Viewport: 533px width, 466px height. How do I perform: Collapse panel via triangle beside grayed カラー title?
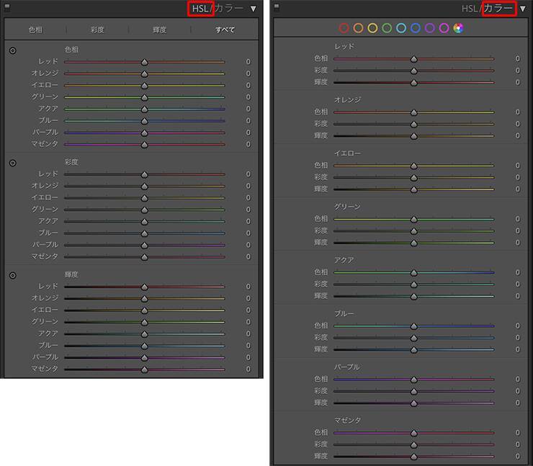tap(254, 9)
